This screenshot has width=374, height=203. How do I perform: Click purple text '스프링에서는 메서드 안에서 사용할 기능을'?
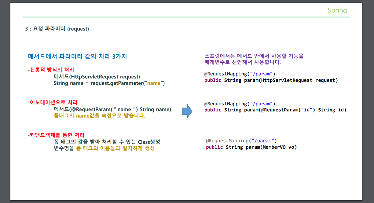click(x=254, y=56)
